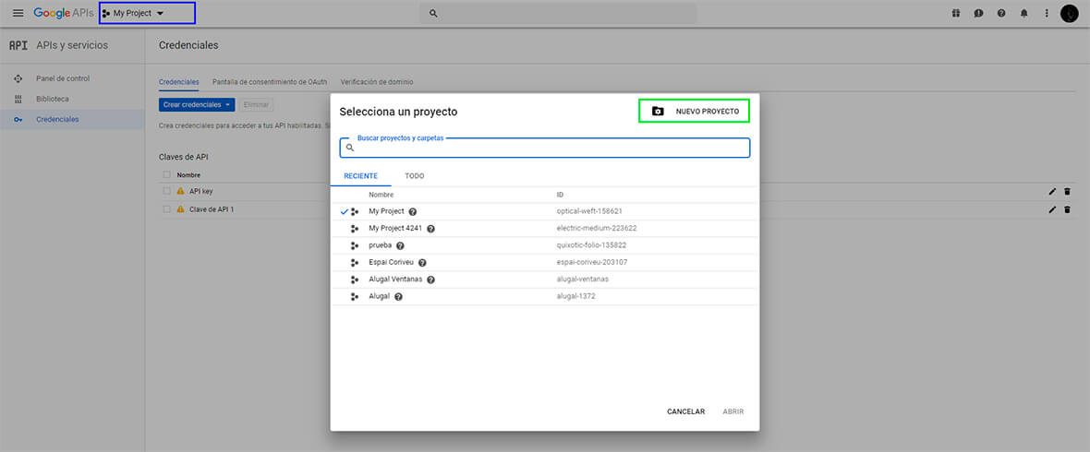The width and height of the screenshot is (1090, 452).
Task: Open Biblioteca in sidebar
Action: click(x=72, y=99)
